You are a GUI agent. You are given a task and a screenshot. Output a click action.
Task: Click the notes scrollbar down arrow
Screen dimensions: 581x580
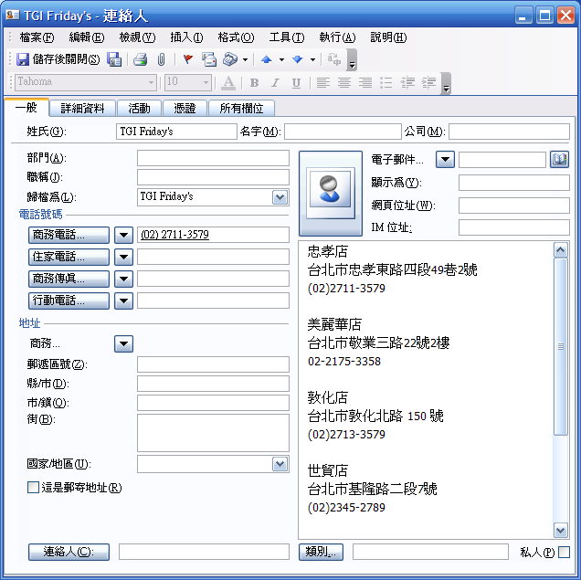click(x=561, y=530)
